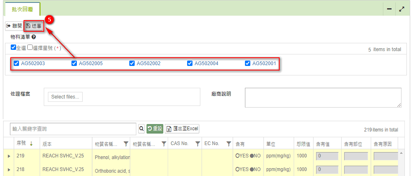Click the 送審 submit button
This screenshot has width=411, height=176.
(x=34, y=26)
